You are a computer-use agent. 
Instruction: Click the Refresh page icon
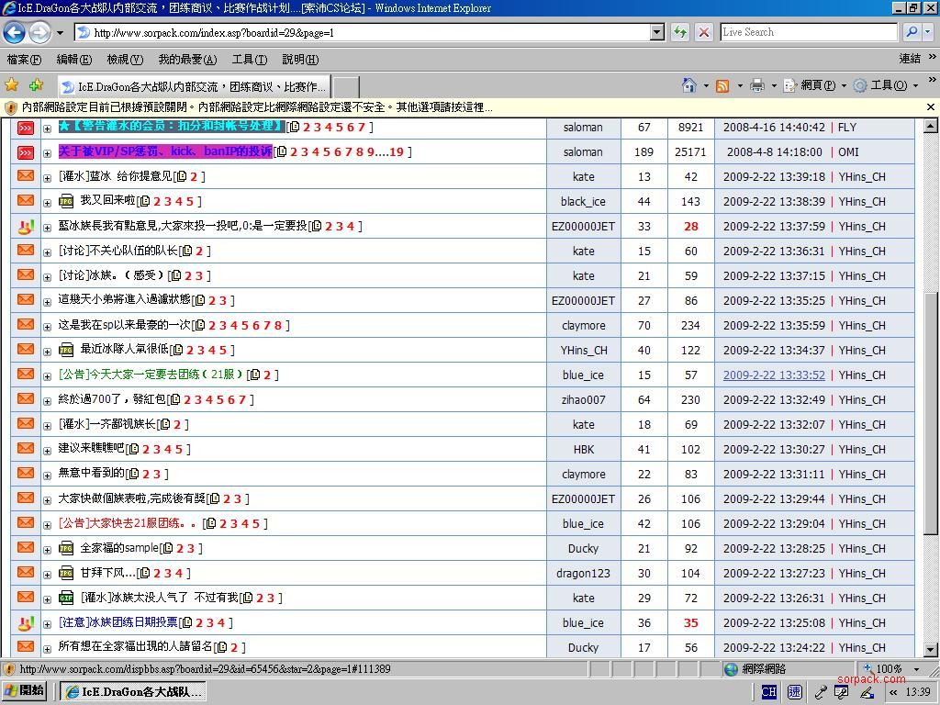[680, 32]
